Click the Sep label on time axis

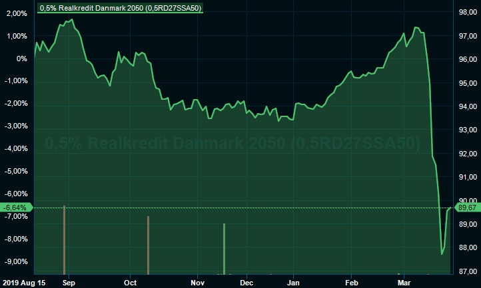69,282
